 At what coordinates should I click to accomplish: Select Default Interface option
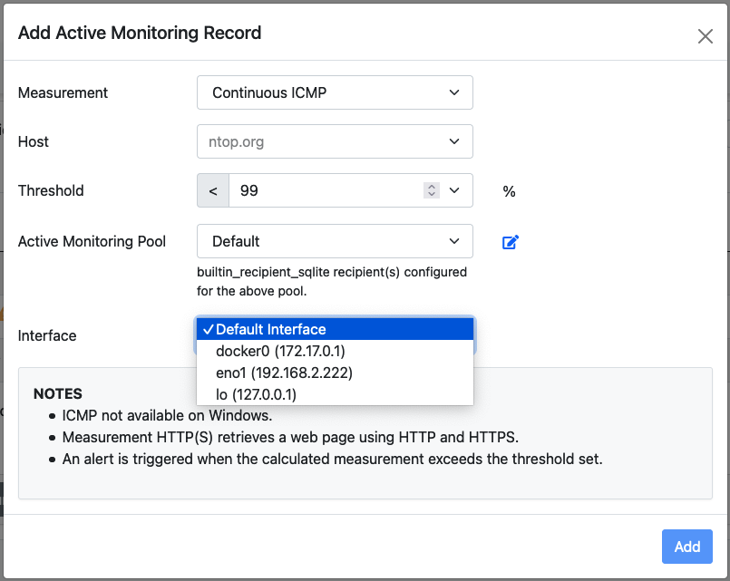click(335, 329)
